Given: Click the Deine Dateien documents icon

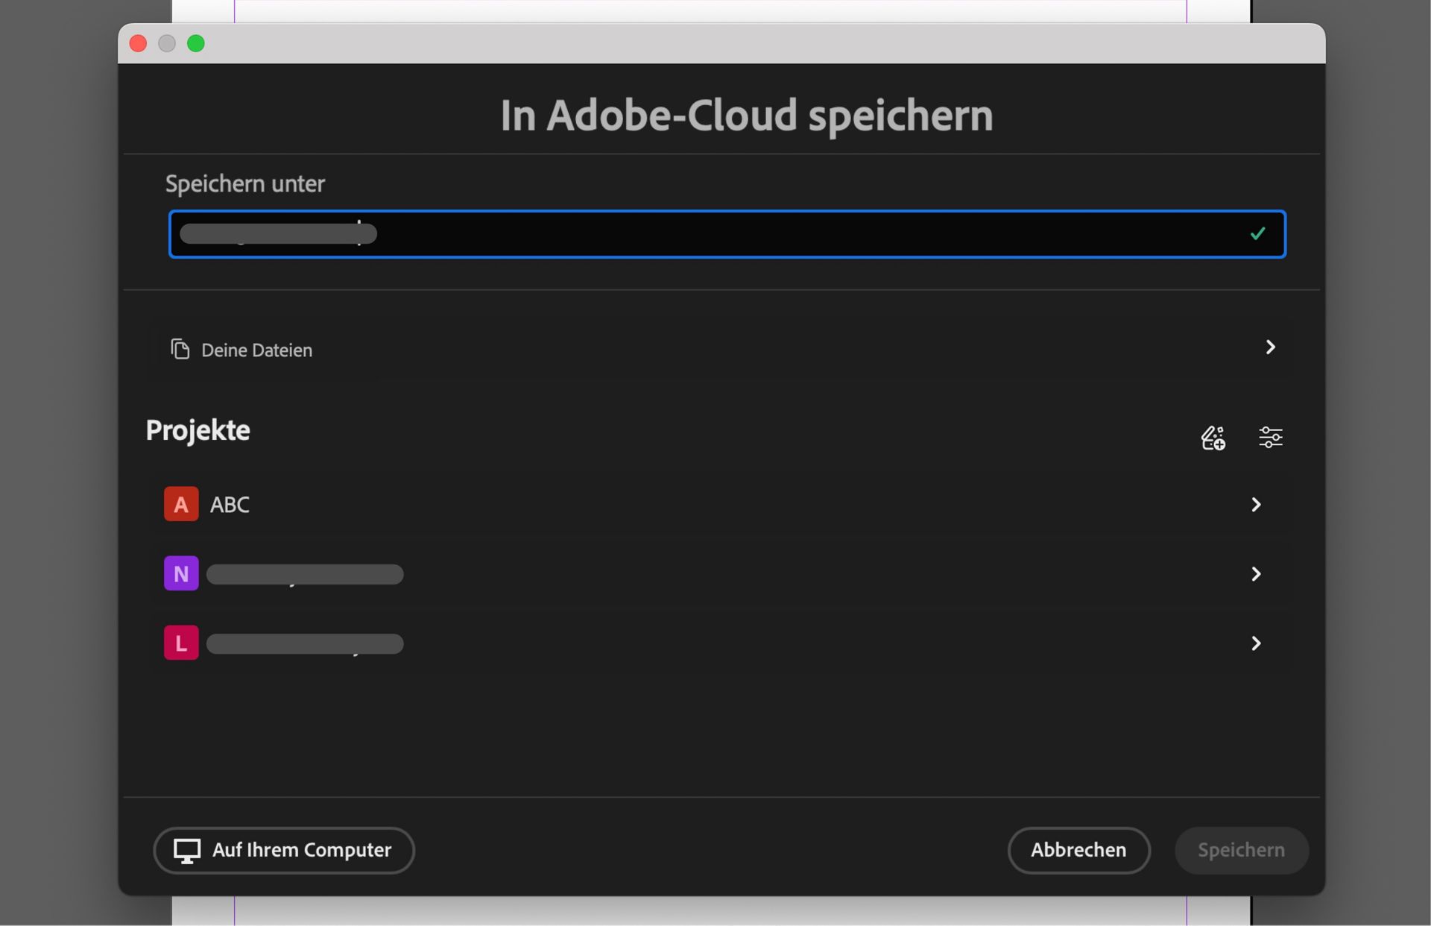Looking at the screenshot, I should click(x=180, y=349).
